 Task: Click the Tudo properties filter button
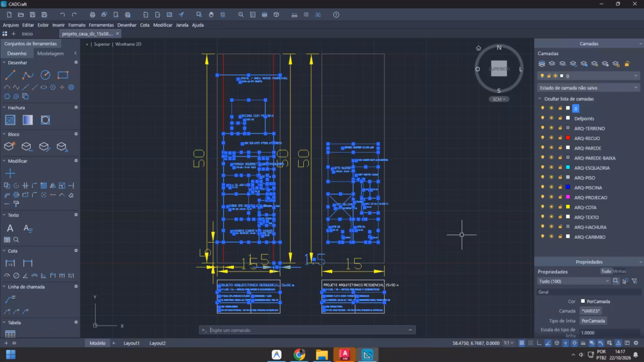coord(606,271)
